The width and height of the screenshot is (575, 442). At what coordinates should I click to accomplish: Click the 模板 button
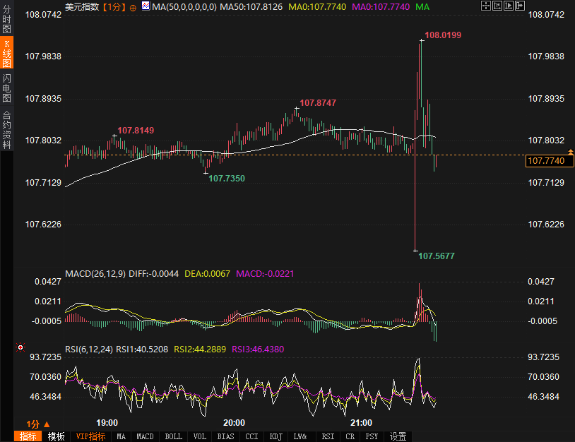57,436
